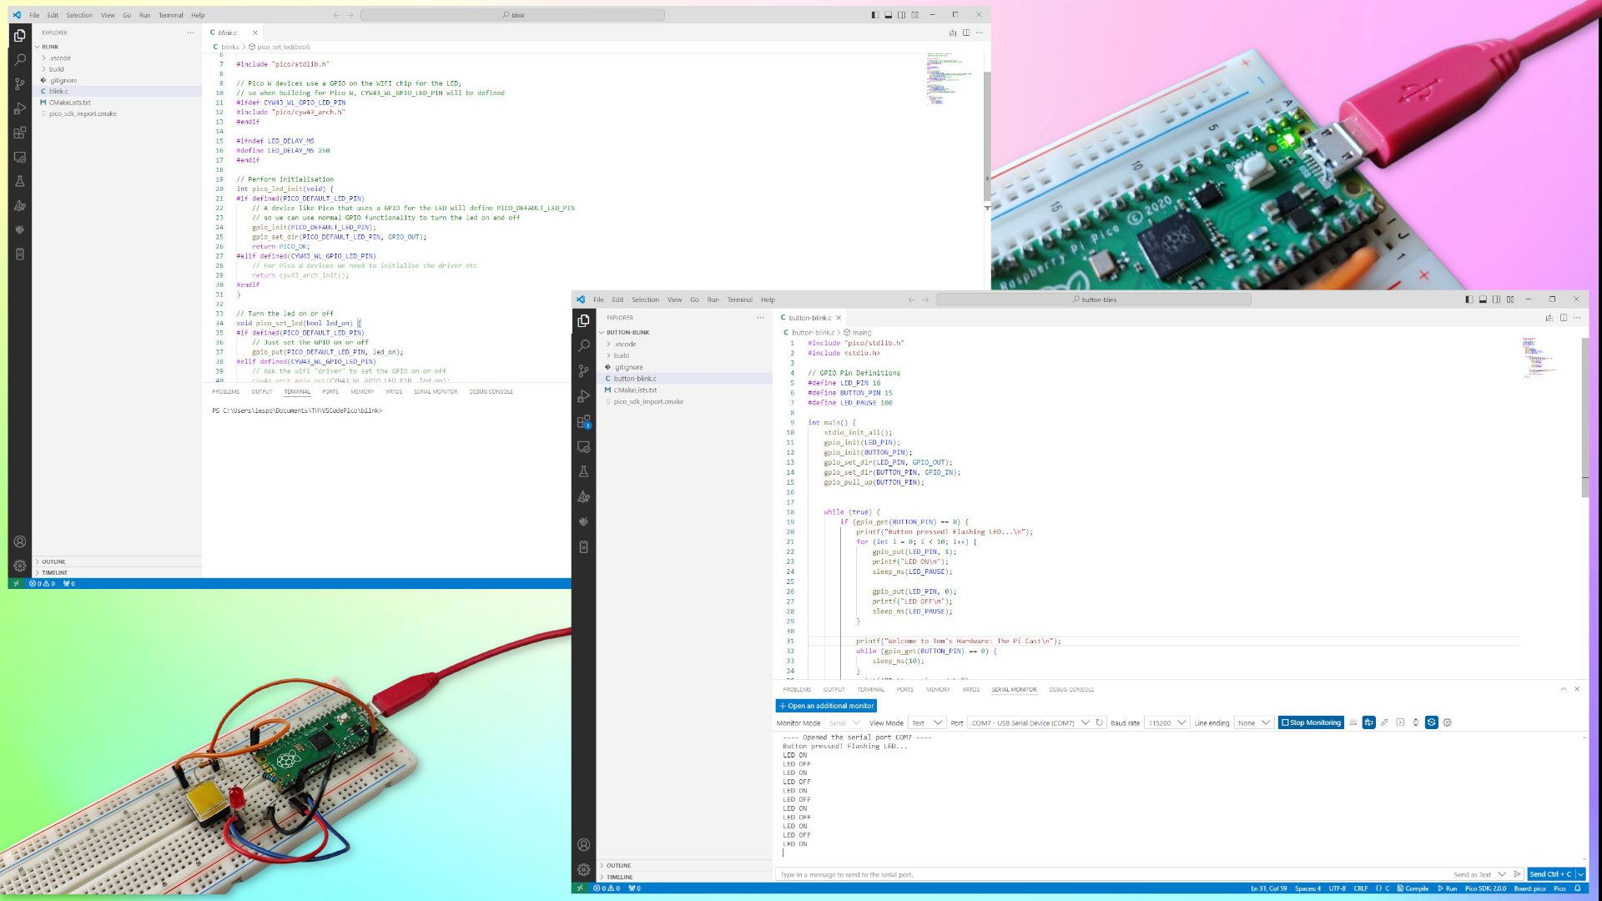This screenshot has height=901, width=1602.
Task: Open the Baud rate 115200 dropdown
Action: (x=1166, y=722)
